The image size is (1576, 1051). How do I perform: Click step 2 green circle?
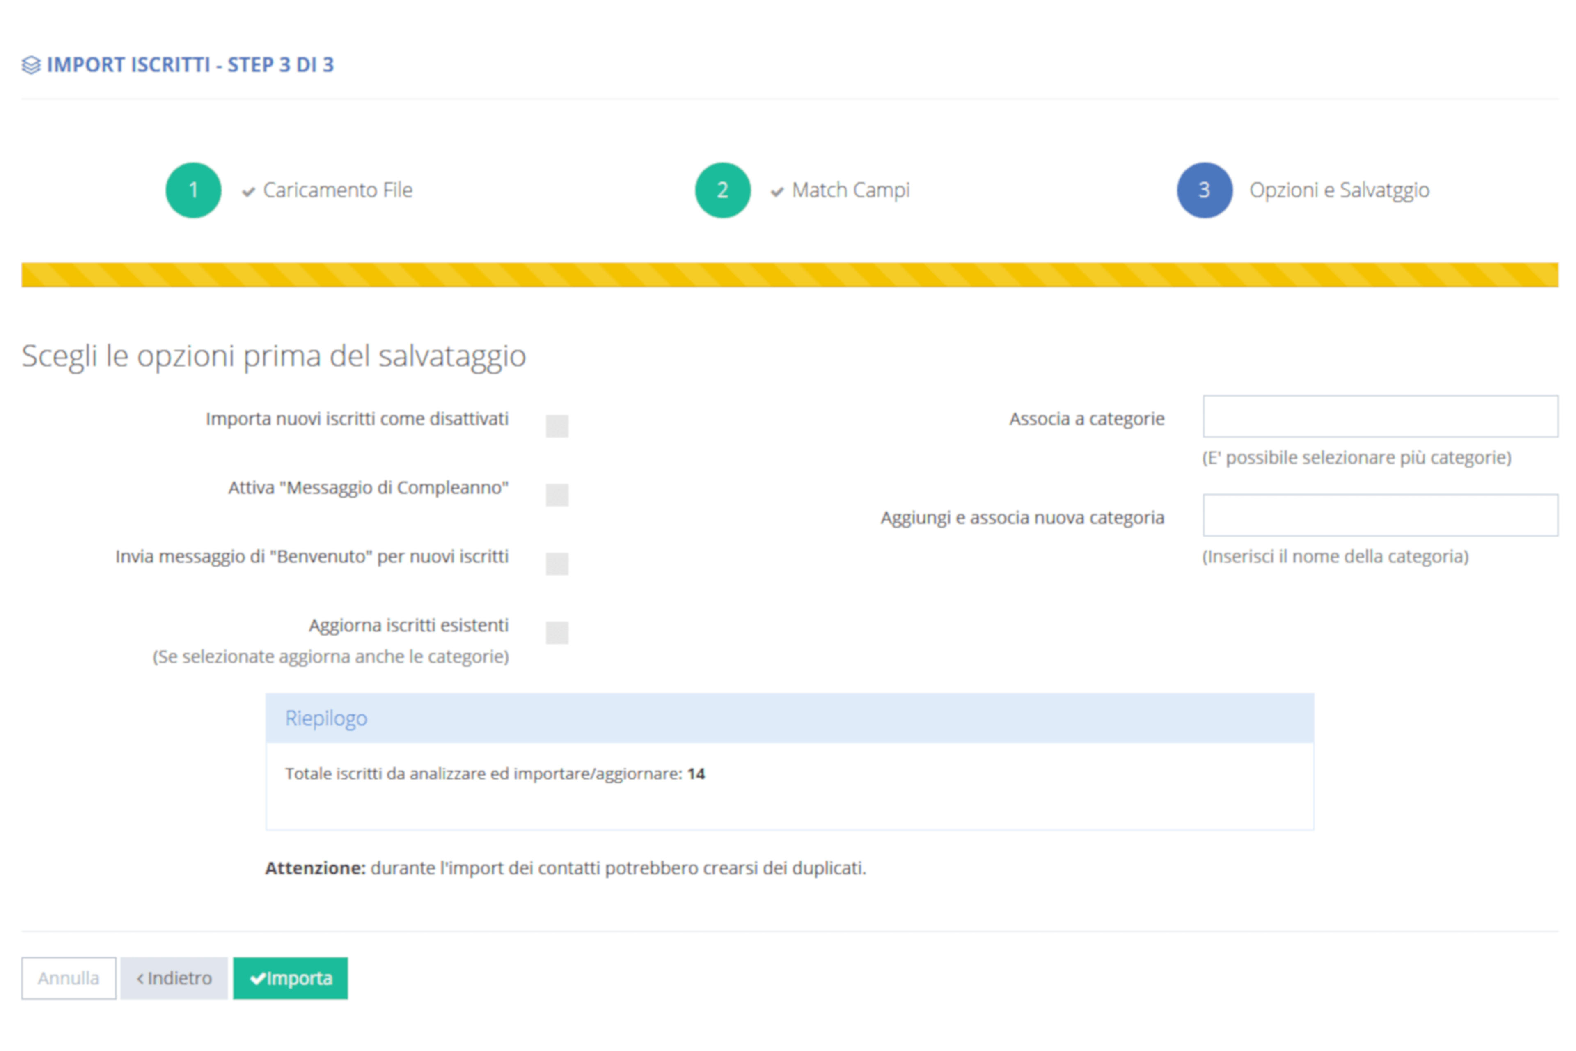723,190
